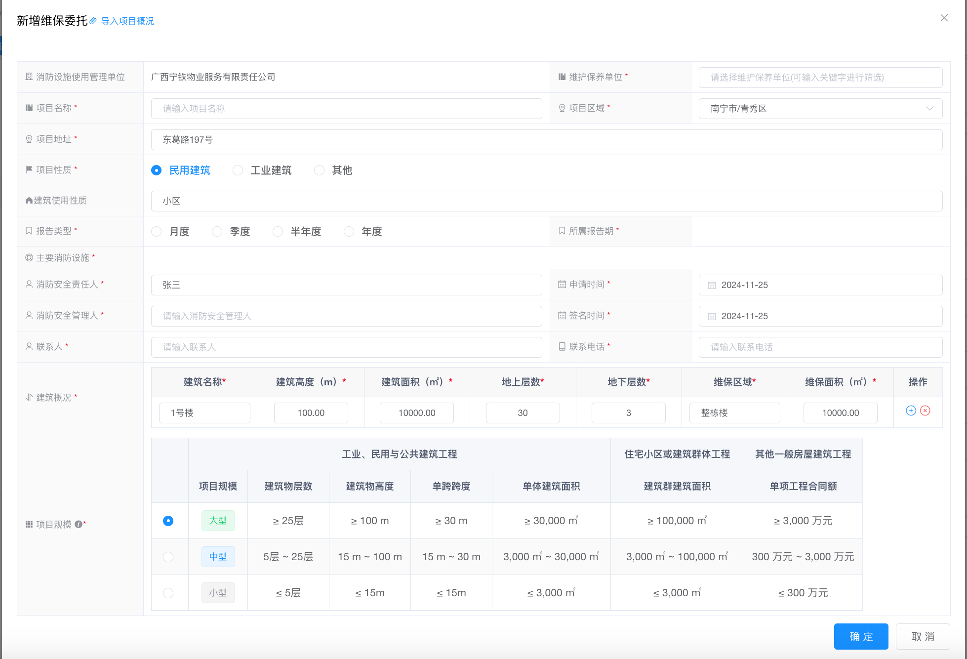Open the 申请时间 date picker field
The height and width of the screenshot is (659, 967).
point(820,285)
